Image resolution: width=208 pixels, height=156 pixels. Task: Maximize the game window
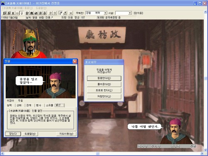pos(200,3)
